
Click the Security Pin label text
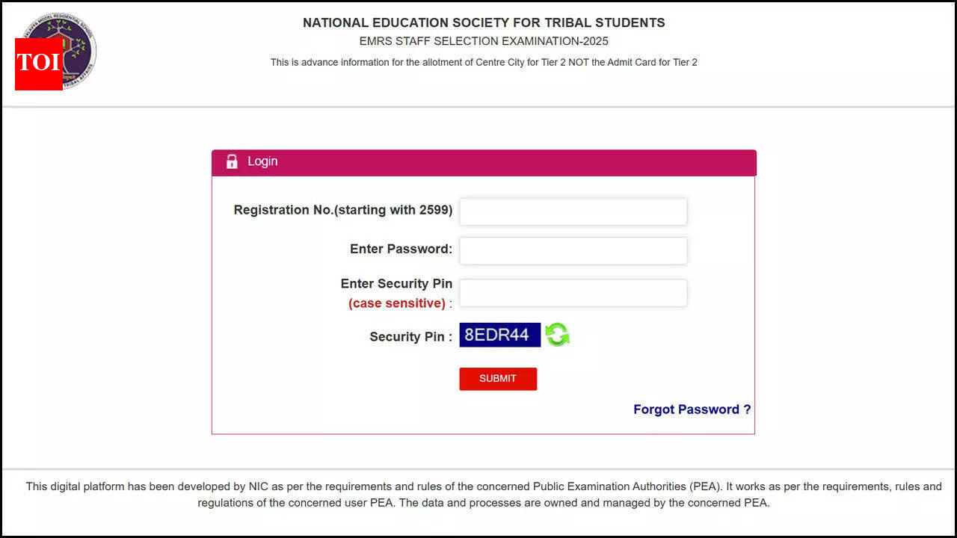point(410,336)
